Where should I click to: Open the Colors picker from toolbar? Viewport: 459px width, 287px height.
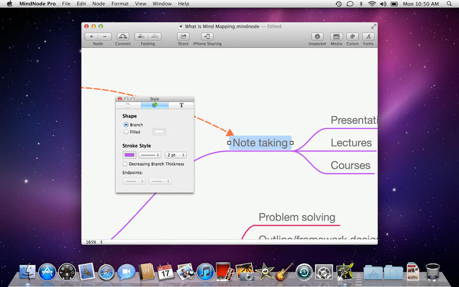352,36
